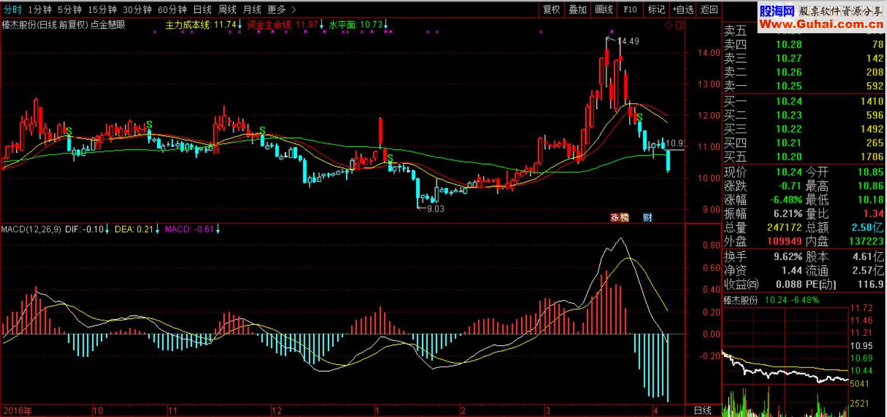
Task: Select the 买三 10.22 order row
Action: [804, 129]
